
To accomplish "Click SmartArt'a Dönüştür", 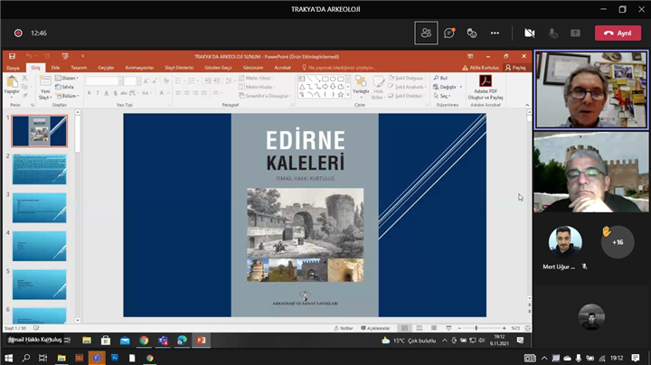I will [264, 96].
